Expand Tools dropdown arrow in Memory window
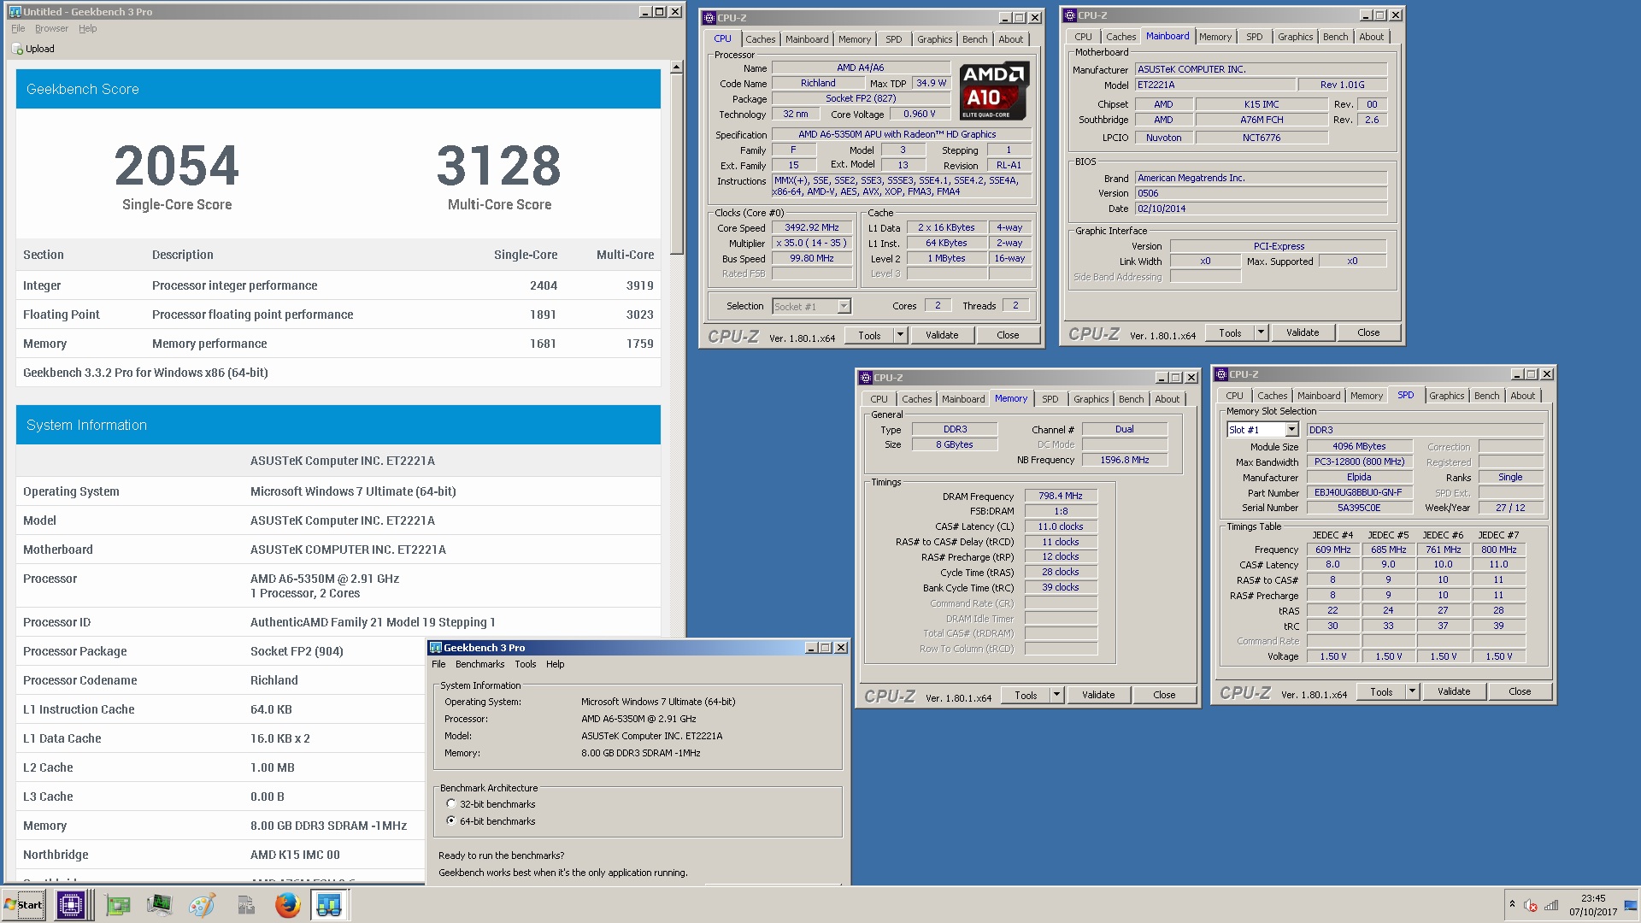The width and height of the screenshot is (1641, 923). pos(1056,695)
